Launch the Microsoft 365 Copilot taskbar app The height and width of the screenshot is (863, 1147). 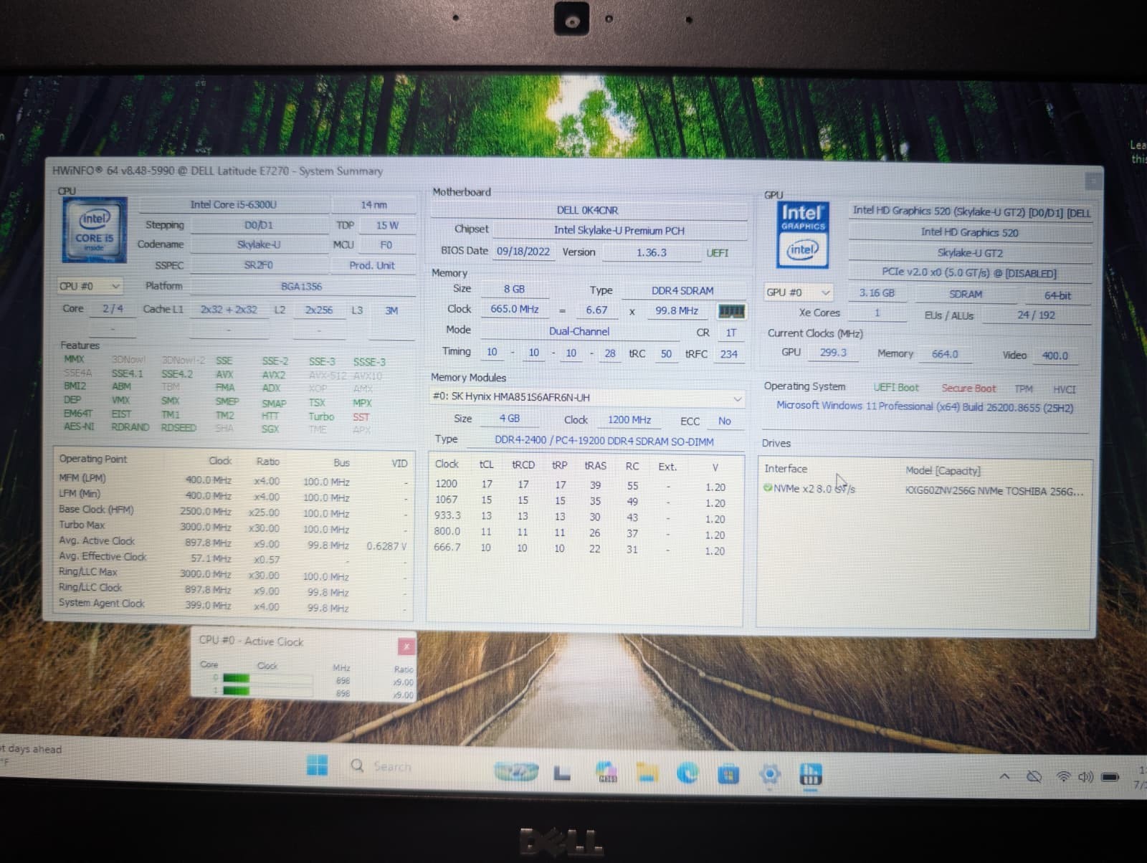[x=607, y=772]
